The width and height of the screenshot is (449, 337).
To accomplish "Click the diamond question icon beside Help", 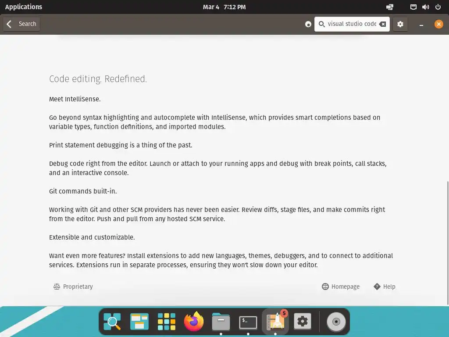I will click(377, 287).
